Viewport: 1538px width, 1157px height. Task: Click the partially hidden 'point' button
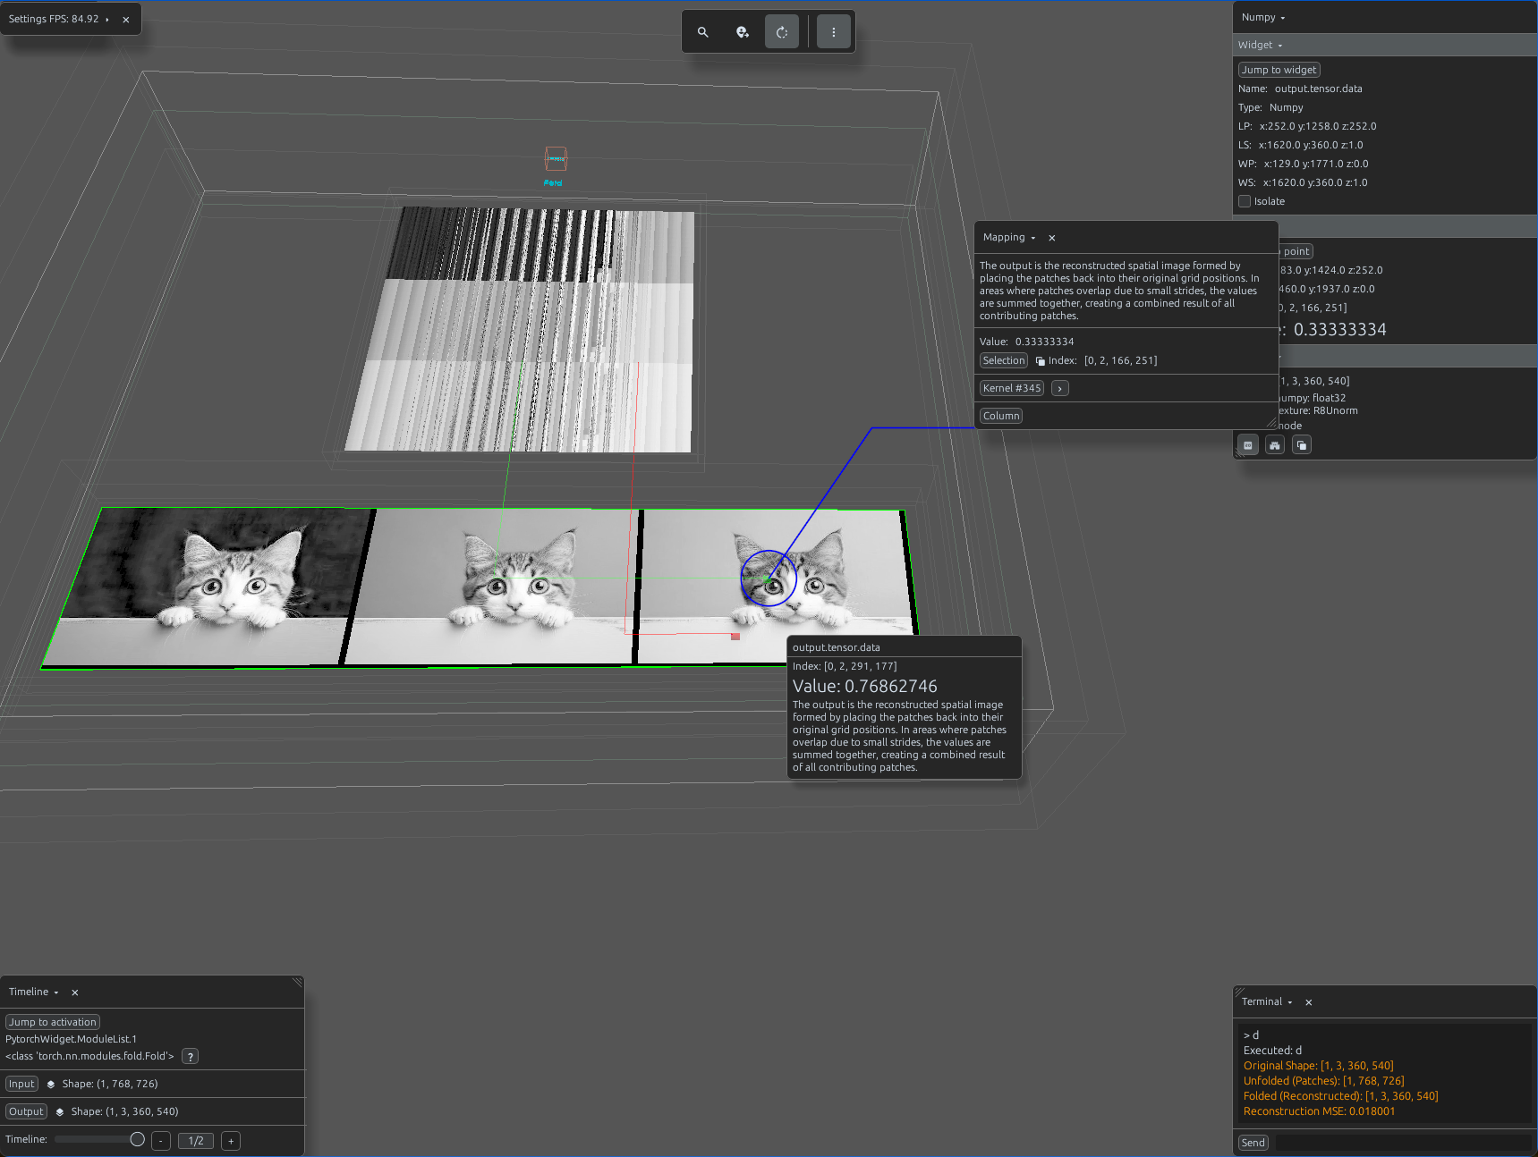pos(1296,251)
